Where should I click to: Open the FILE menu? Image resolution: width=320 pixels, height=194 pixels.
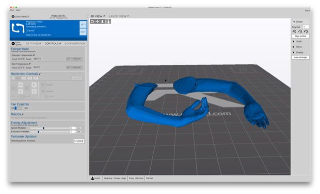[12, 10]
